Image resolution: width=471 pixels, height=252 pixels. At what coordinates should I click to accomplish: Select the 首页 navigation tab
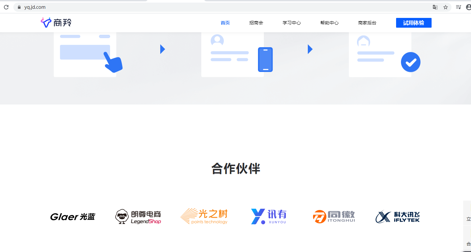225,23
